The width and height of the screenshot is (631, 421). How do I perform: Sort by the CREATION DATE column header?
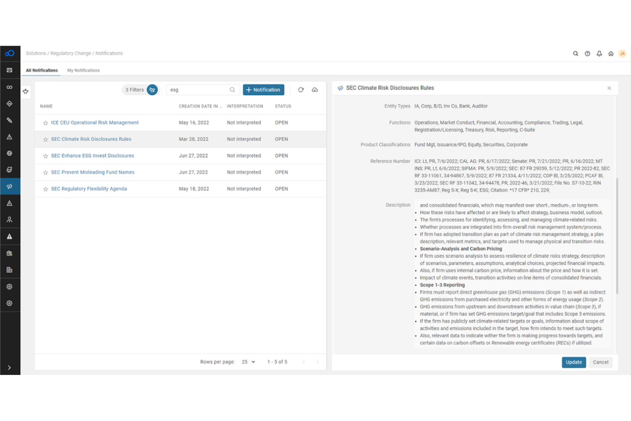coord(200,106)
